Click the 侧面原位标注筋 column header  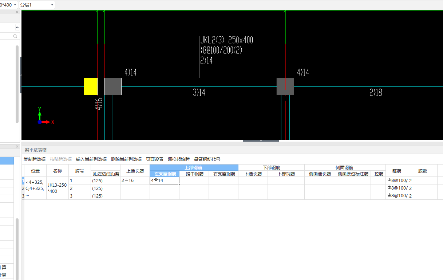[x=353, y=174]
